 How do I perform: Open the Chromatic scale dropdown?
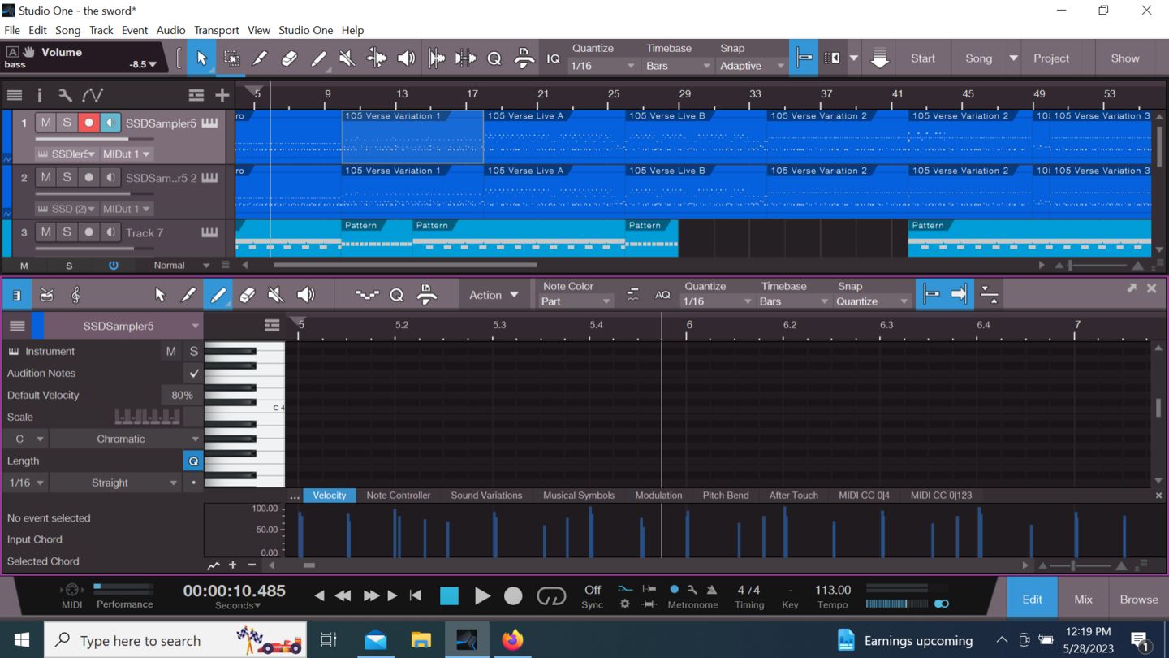point(126,439)
